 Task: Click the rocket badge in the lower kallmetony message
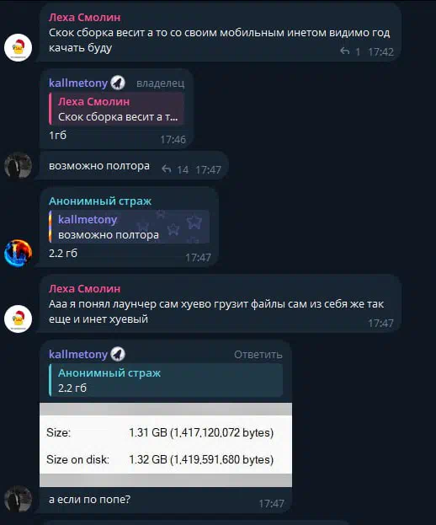tap(118, 354)
